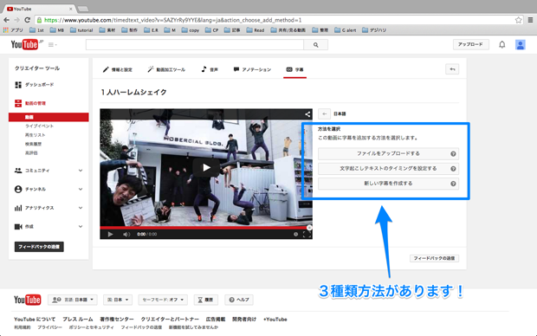Select 再生リスト in the sidebar

tap(35, 135)
